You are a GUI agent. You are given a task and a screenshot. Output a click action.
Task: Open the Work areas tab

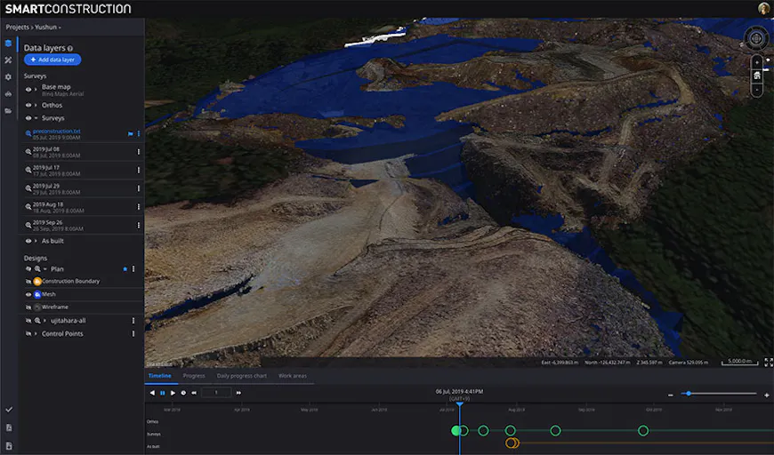[292, 376]
